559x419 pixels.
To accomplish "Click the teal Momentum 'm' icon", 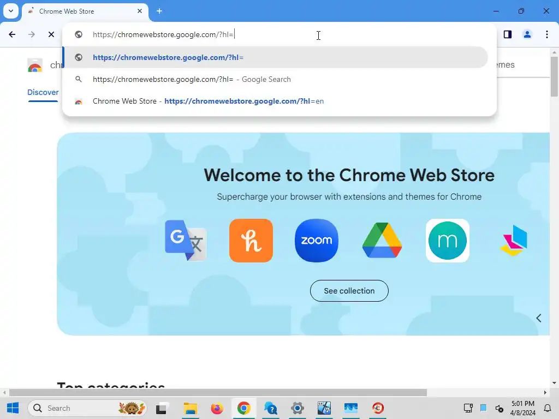I will click(x=448, y=241).
